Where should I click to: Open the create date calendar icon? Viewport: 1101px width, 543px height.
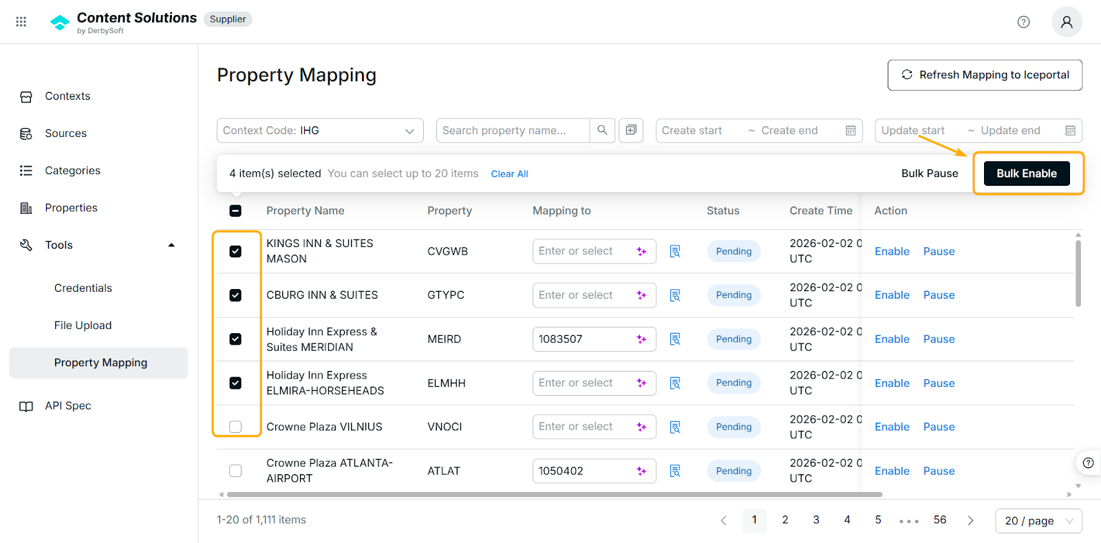coord(851,131)
